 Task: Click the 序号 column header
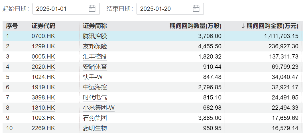click(12, 26)
